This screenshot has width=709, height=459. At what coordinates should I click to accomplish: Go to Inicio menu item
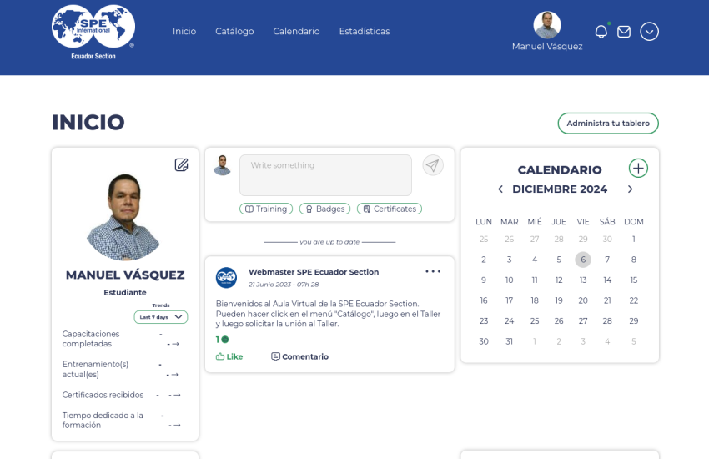[x=184, y=31]
